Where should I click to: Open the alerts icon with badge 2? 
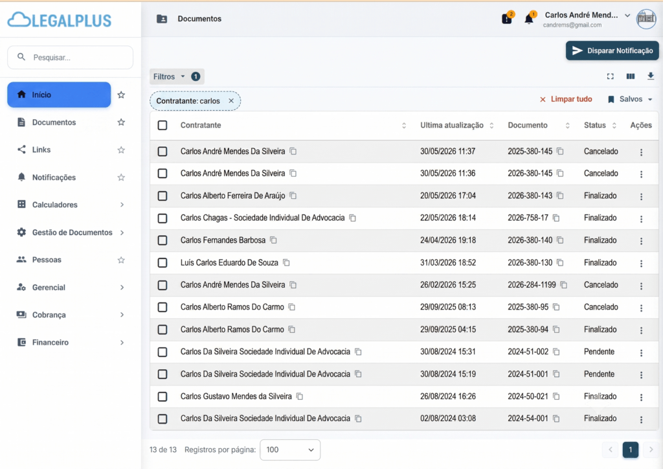point(506,19)
